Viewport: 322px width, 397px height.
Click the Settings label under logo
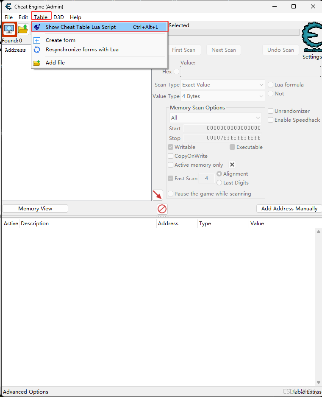point(312,57)
